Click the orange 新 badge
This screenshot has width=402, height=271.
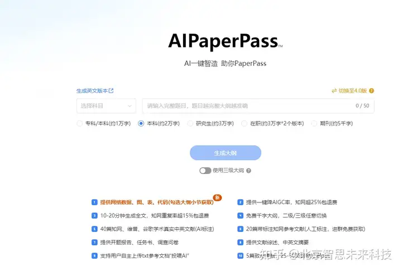217,197
